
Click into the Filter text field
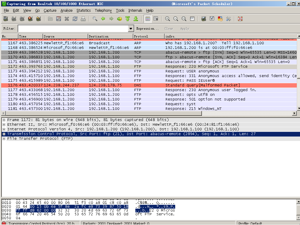tap(73, 28)
